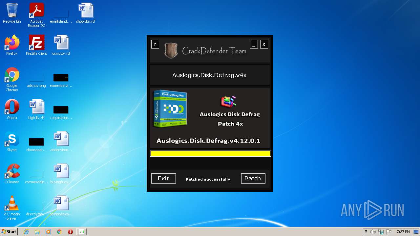Open the Windows Start menu
The image size is (420, 236).
point(9,232)
